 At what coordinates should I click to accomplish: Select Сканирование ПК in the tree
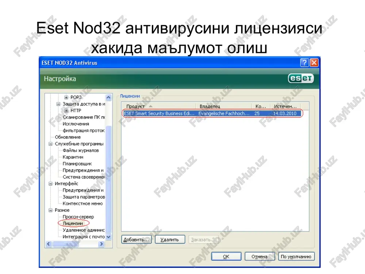pyautogui.click(x=84, y=117)
